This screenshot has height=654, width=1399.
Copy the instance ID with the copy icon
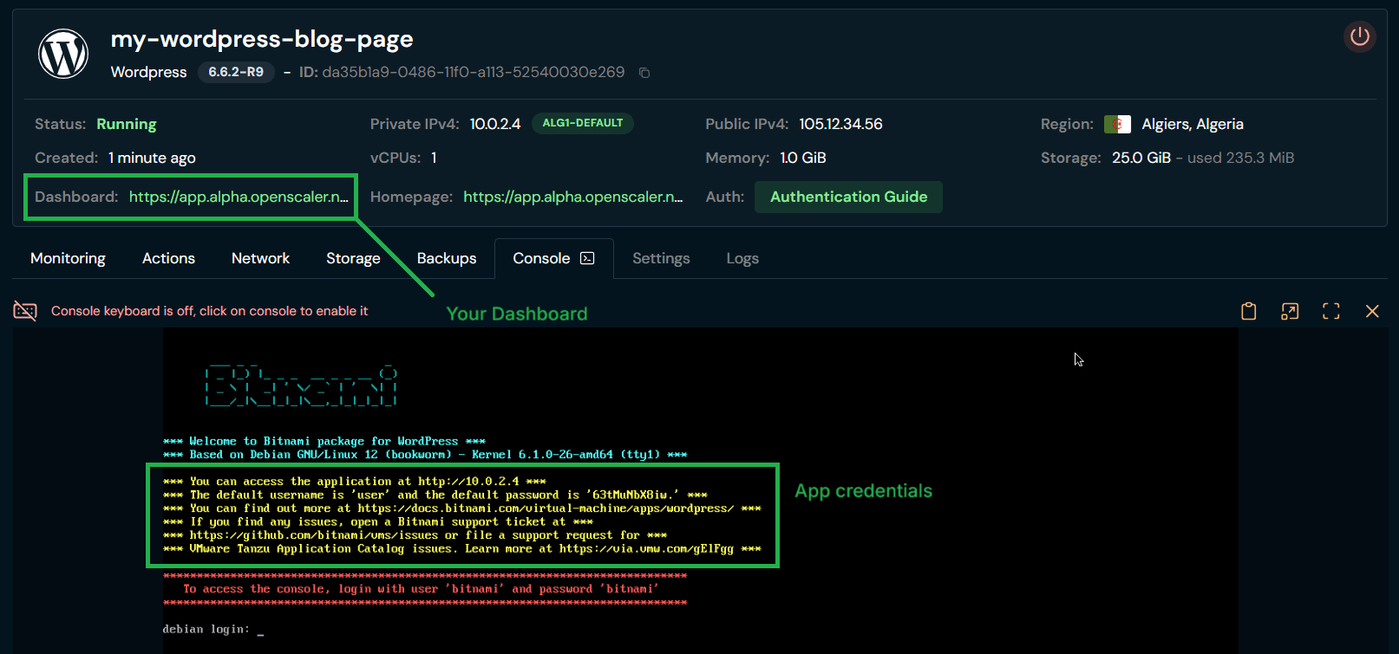point(644,73)
